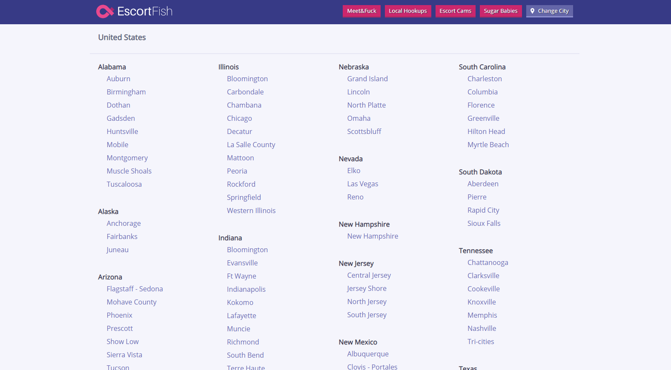Open the Reno city link

(x=356, y=197)
